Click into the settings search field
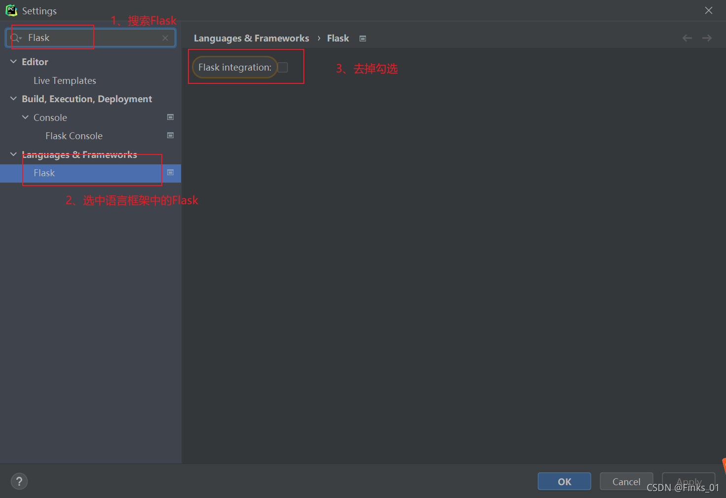The height and width of the screenshot is (498, 726). point(91,38)
